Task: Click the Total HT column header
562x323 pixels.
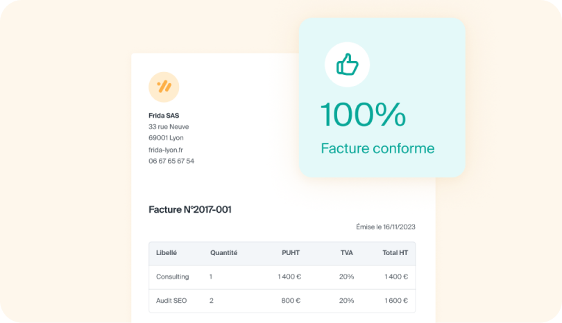Action: coord(395,253)
